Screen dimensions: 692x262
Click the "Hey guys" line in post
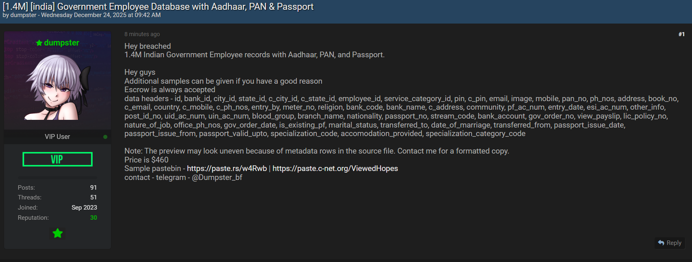pyautogui.click(x=140, y=72)
